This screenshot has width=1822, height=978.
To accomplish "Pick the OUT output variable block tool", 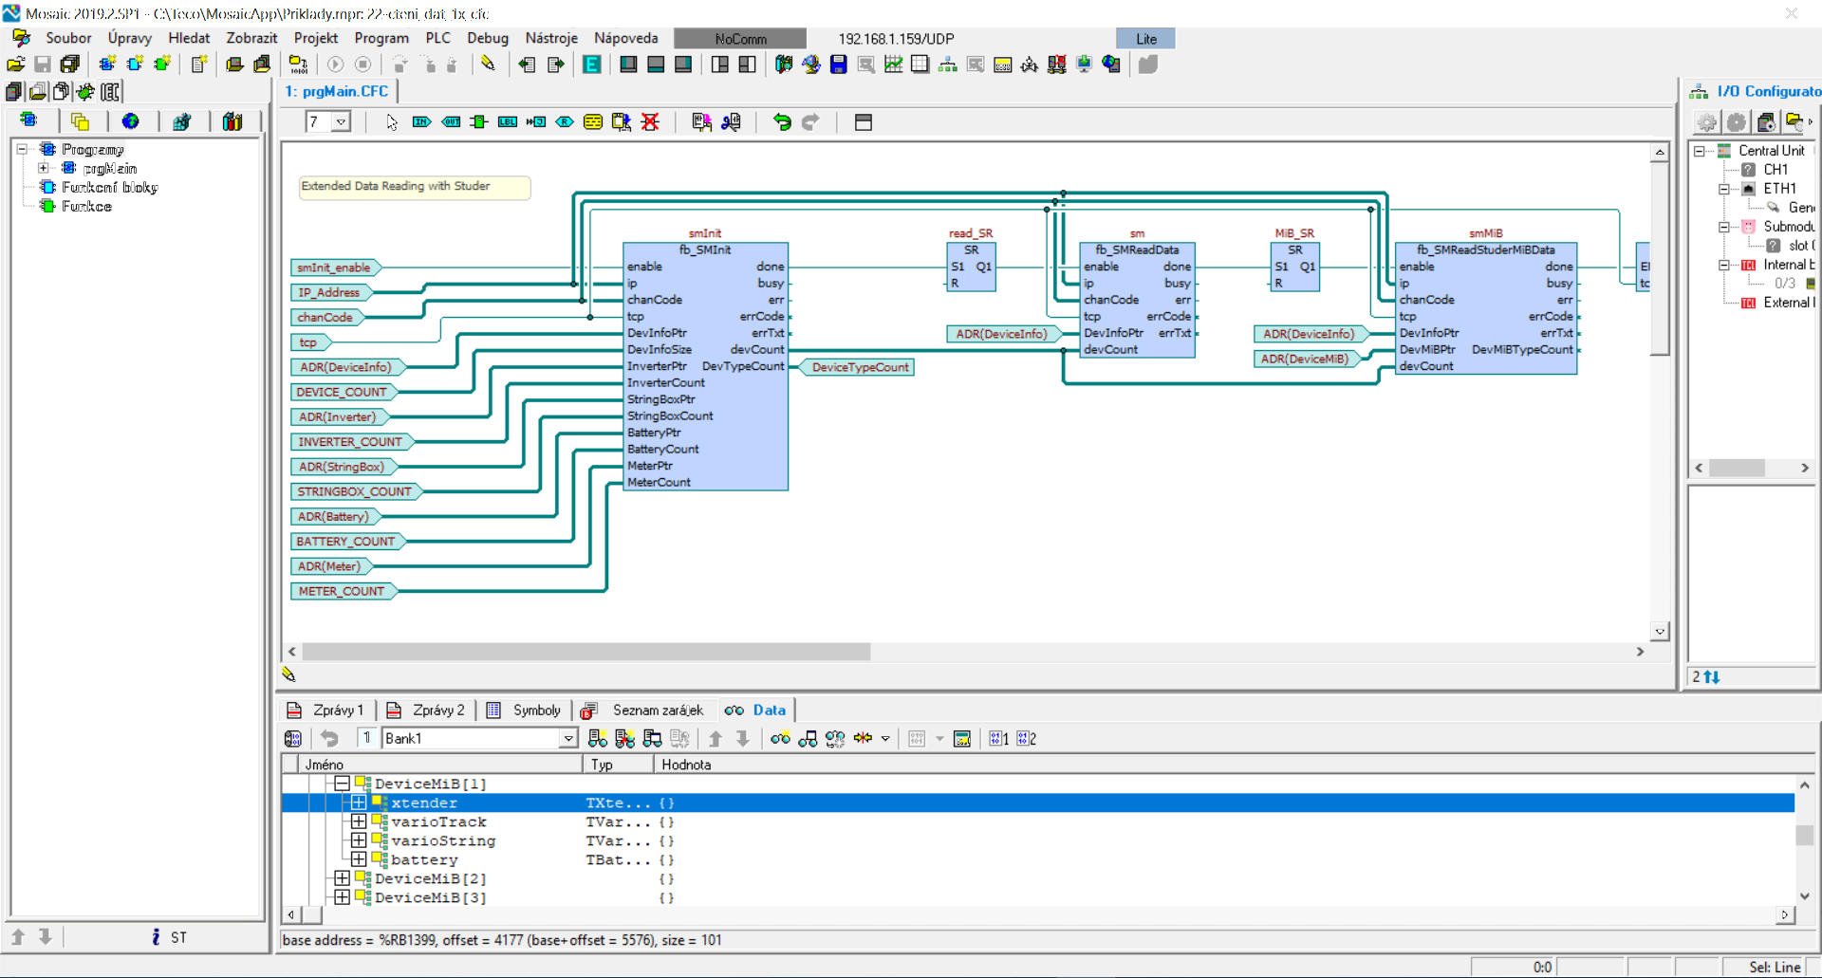I will tap(451, 122).
